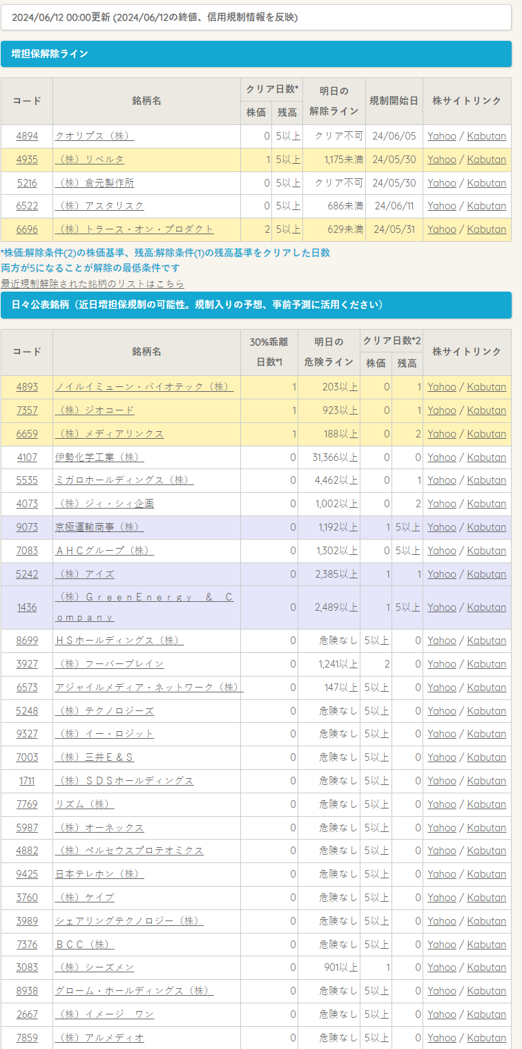Open Kabutan link for ジオコード row
The image size is (522, 1049).
(x=487, y=410)
